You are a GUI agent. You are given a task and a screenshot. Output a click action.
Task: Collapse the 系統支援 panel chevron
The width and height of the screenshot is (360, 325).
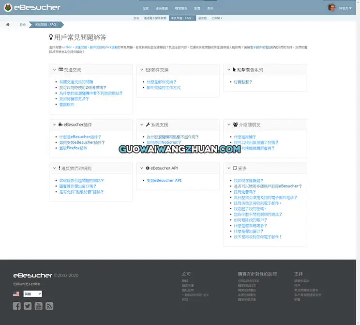coord(142,124)
